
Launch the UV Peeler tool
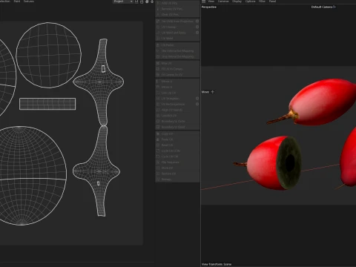(x=177, y=45)
